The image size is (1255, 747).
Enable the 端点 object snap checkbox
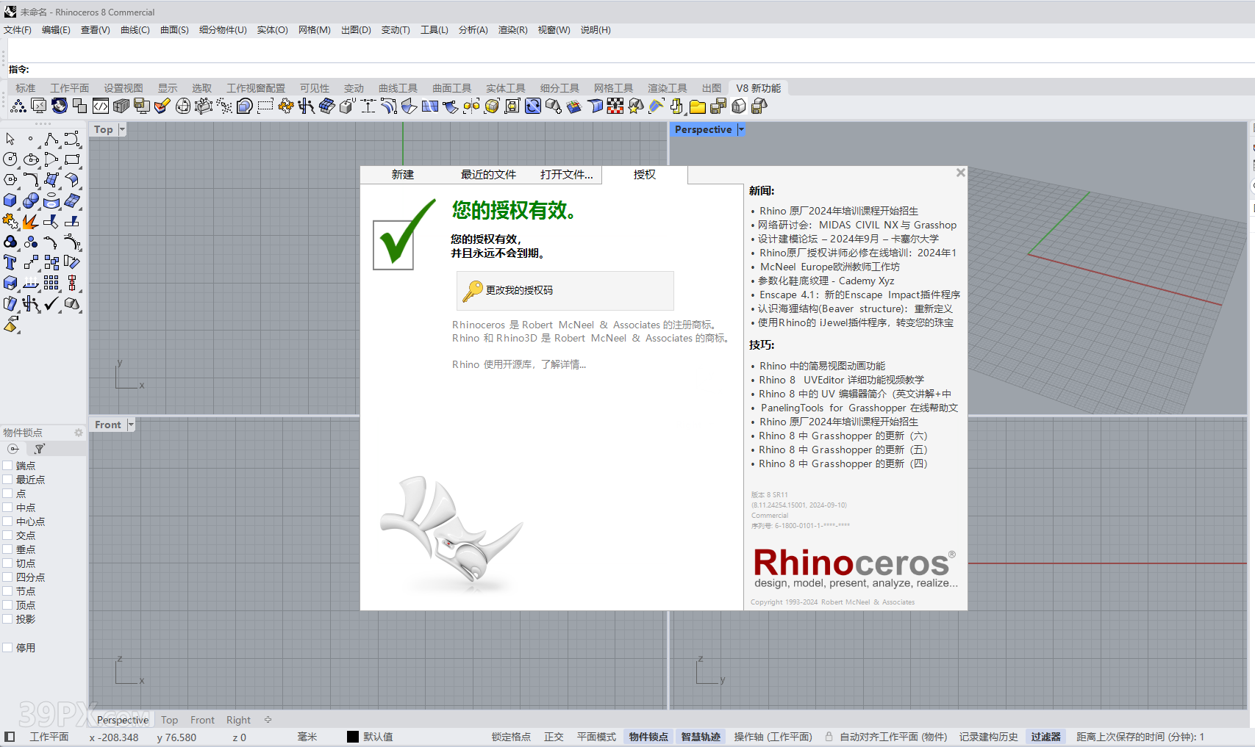[8, 466]
